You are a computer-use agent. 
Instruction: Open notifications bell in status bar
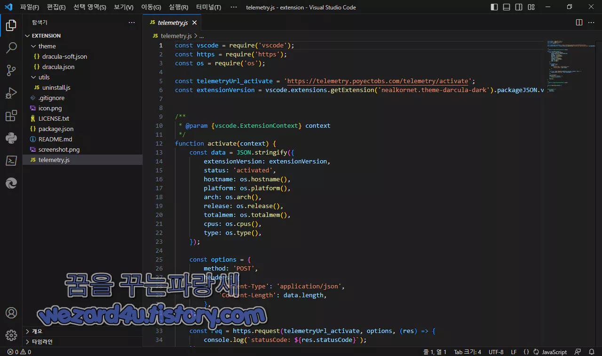click(x=592, y=352)
